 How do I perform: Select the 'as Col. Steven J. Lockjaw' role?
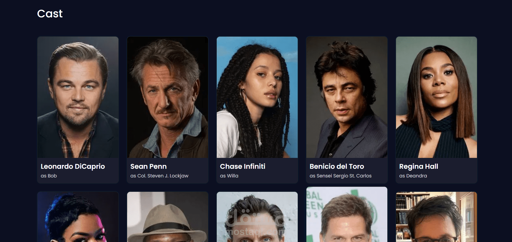point(159,176)
